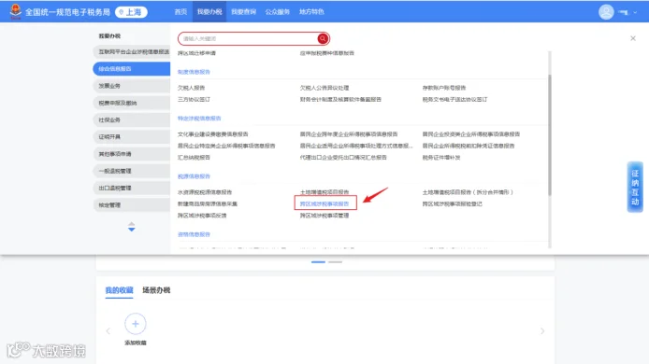Click the 资格信息报告 section heading
This screenshot has height=364, width=649.
194,234
